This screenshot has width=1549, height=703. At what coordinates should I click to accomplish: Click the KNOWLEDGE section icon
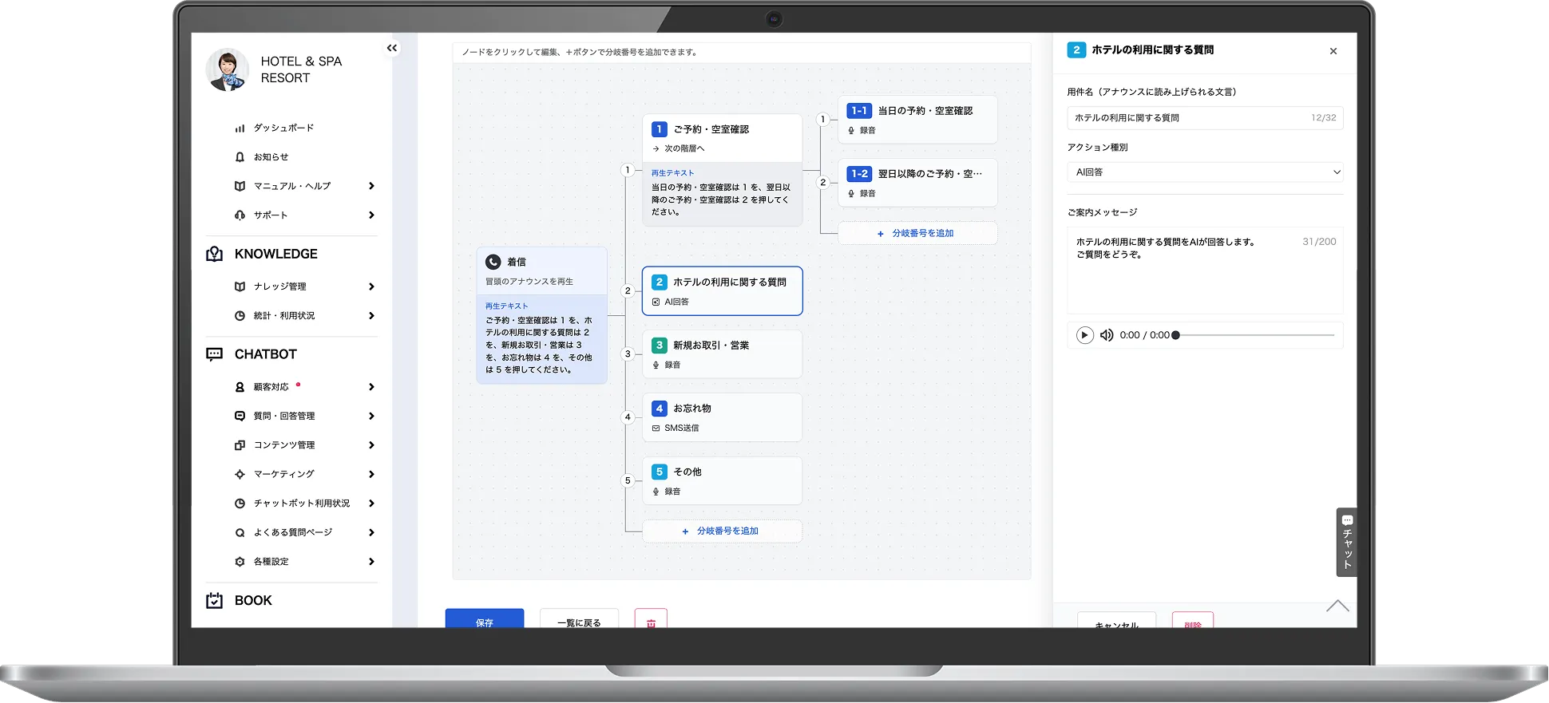(x=214, y=254)
